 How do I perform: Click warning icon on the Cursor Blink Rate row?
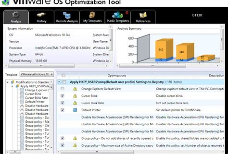pos(75,103)
